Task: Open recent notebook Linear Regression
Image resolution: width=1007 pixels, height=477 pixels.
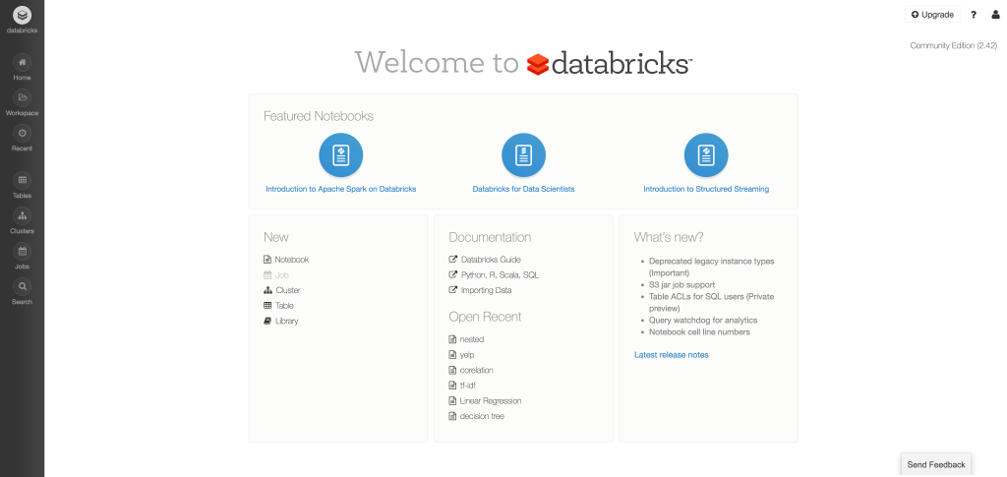Action: (485, 400)
